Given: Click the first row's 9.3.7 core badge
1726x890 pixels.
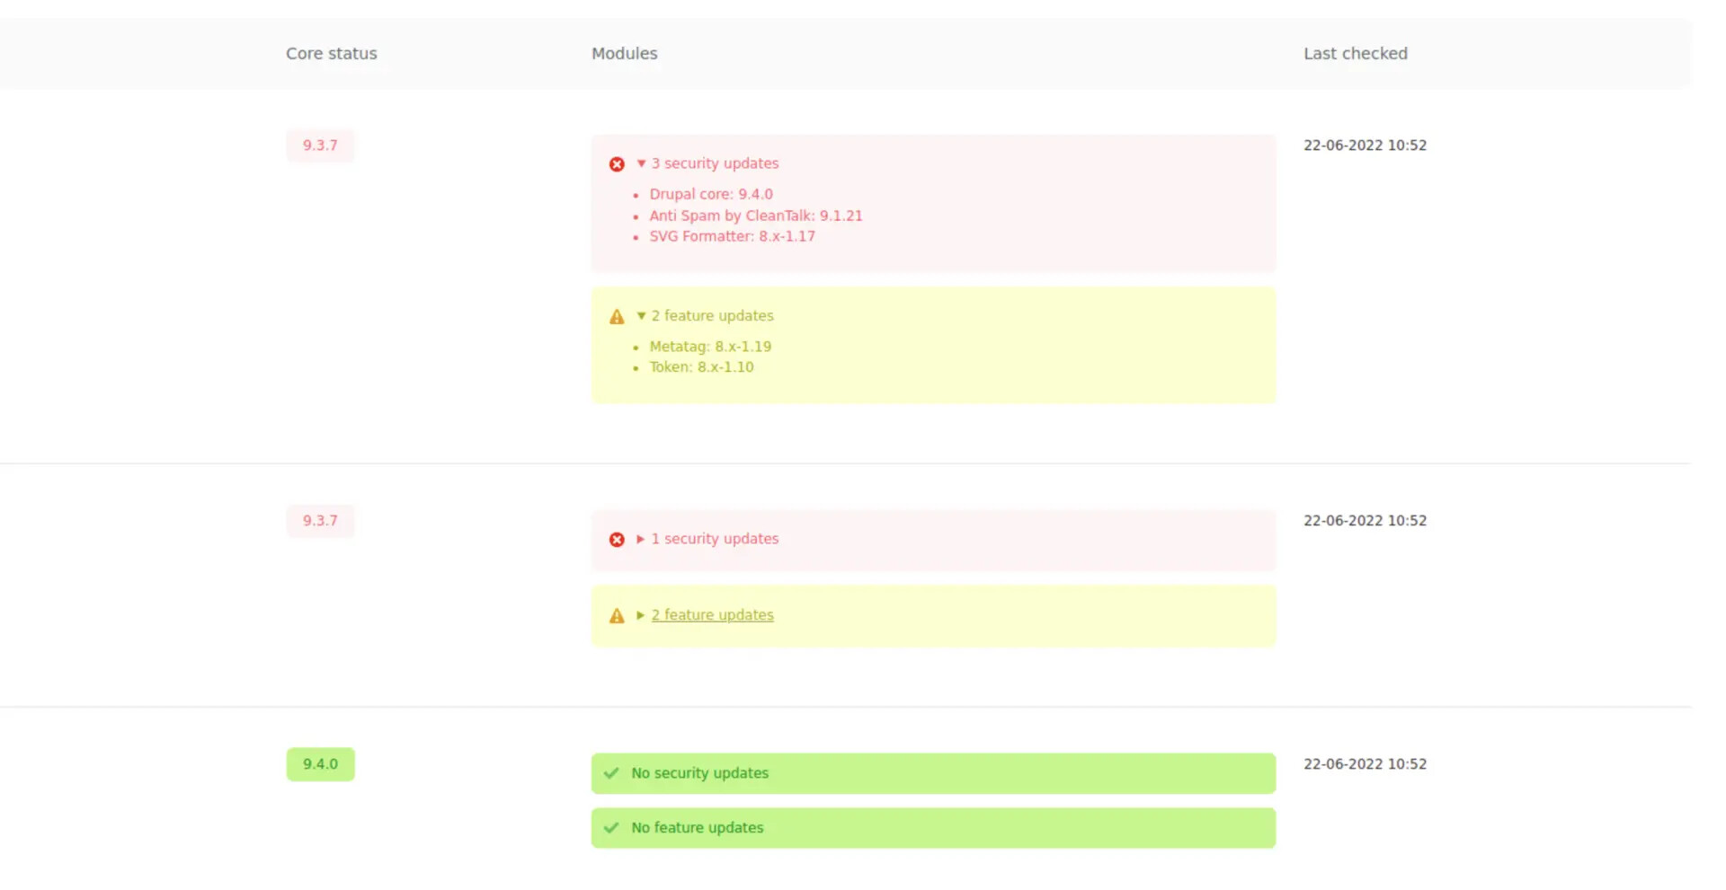Looking at the screenshot, I should click(x=320, y=145).
